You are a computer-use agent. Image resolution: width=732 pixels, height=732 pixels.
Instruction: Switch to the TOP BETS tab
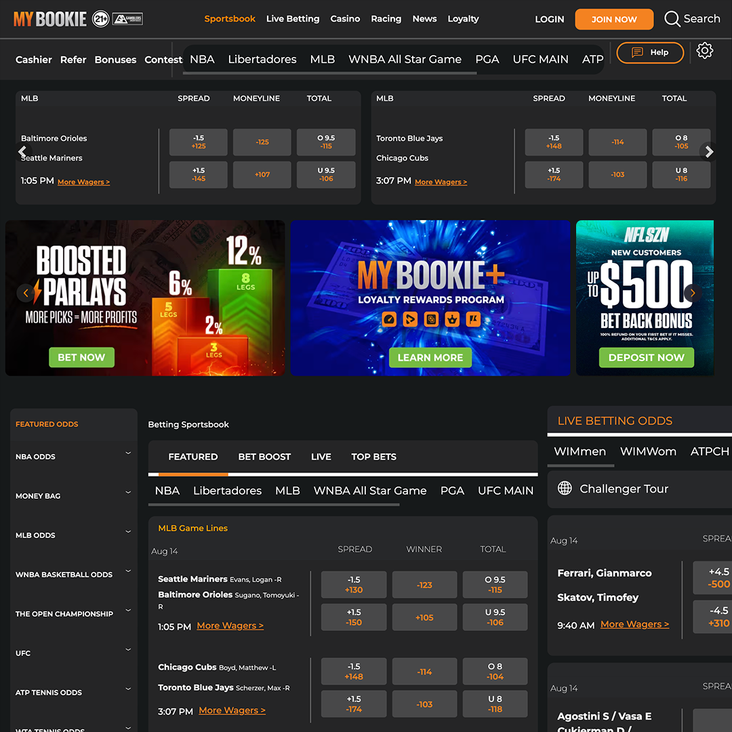373,457
